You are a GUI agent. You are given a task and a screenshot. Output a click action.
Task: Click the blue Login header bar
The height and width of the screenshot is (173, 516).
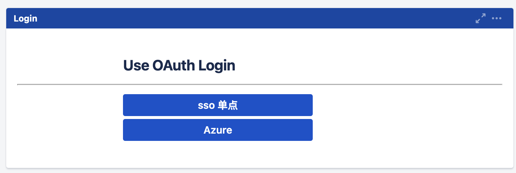pyautogui.click(x=255, y=18)
